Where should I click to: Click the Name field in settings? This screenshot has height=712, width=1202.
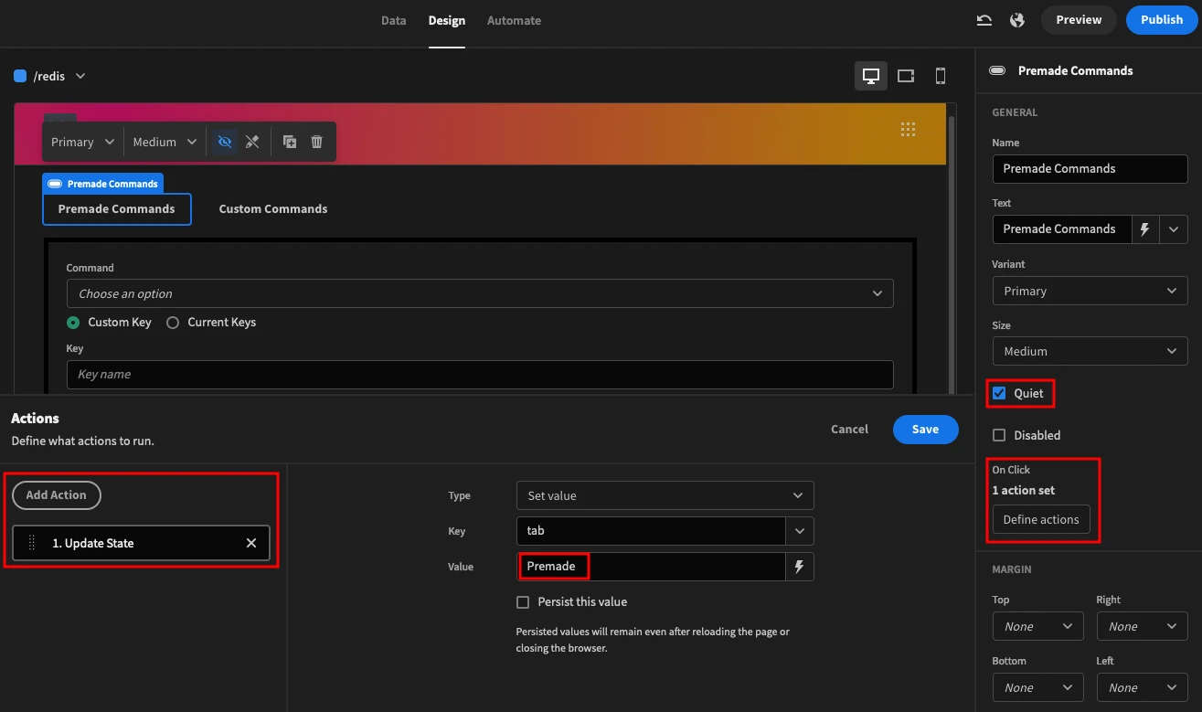click(1090, 168)
